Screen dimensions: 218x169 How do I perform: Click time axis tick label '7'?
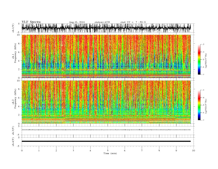[x=142, y=150]
